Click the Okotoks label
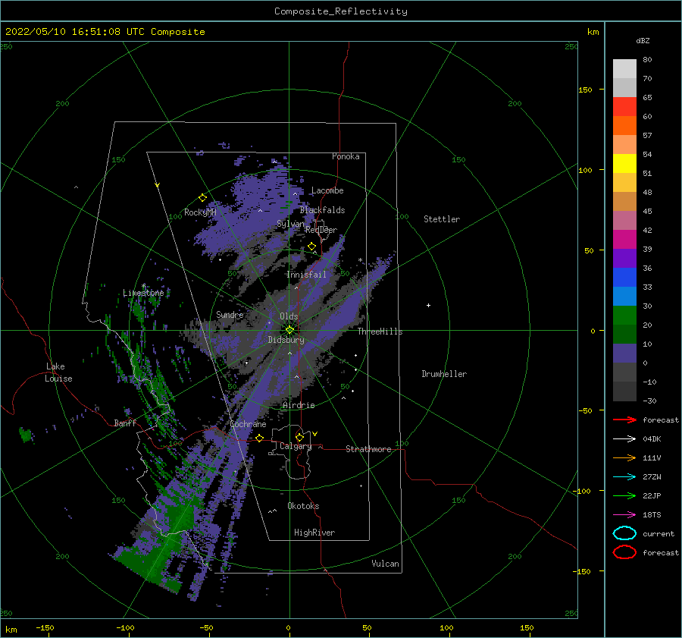 point(303,505)
